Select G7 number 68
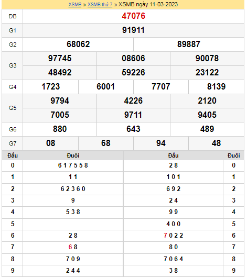Image resolution: width=247 pixels, height=279 pixels. (x=106, y=143)
